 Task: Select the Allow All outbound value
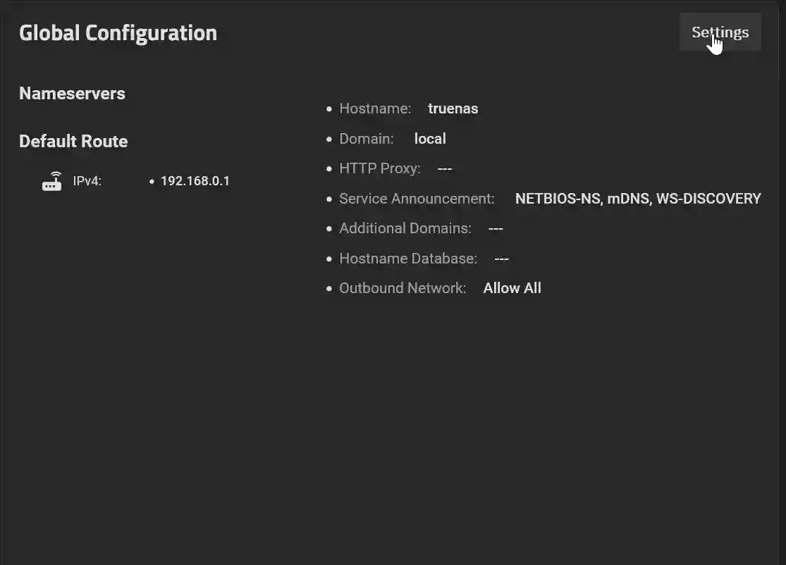512,287
